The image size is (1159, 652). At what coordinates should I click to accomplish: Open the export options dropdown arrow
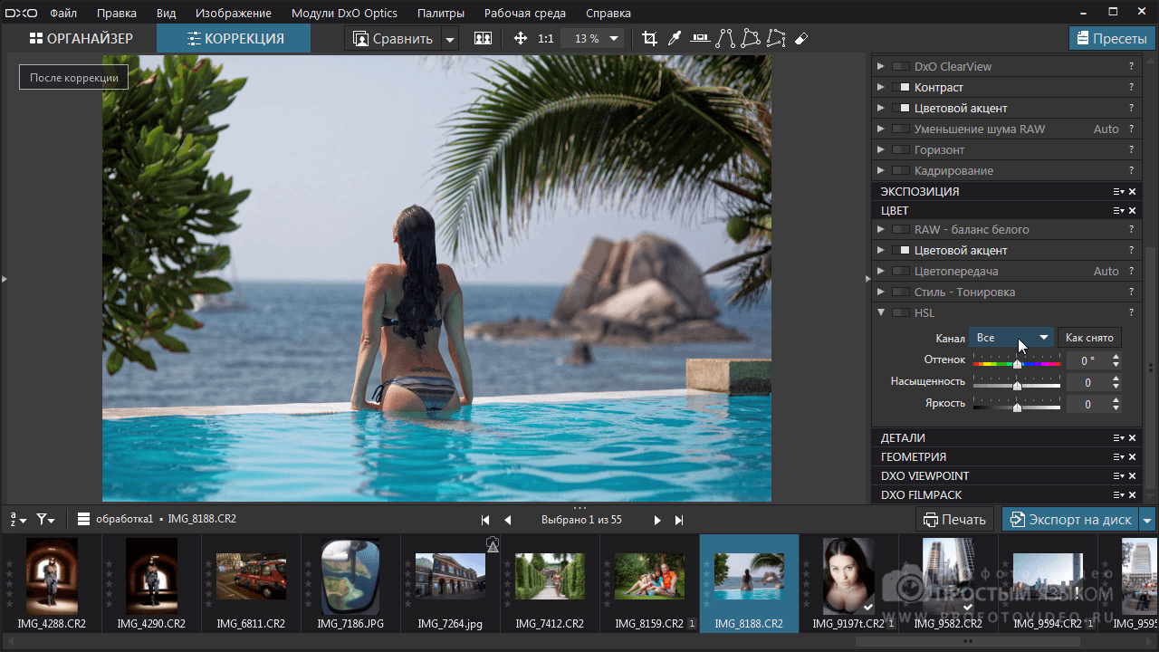1148,520
